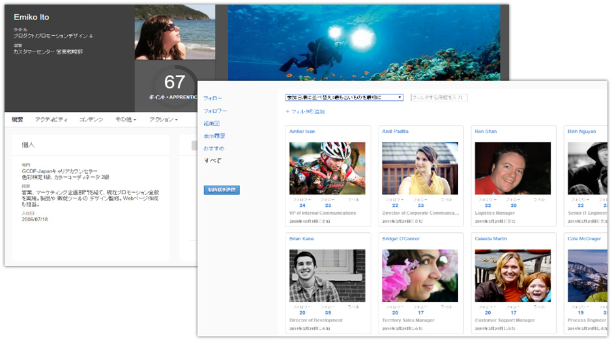Click the filter text input field
The image size is (612, 341).
[439, 98]
